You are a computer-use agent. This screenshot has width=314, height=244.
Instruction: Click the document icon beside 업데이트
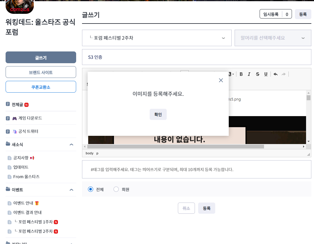click(9, 167)
